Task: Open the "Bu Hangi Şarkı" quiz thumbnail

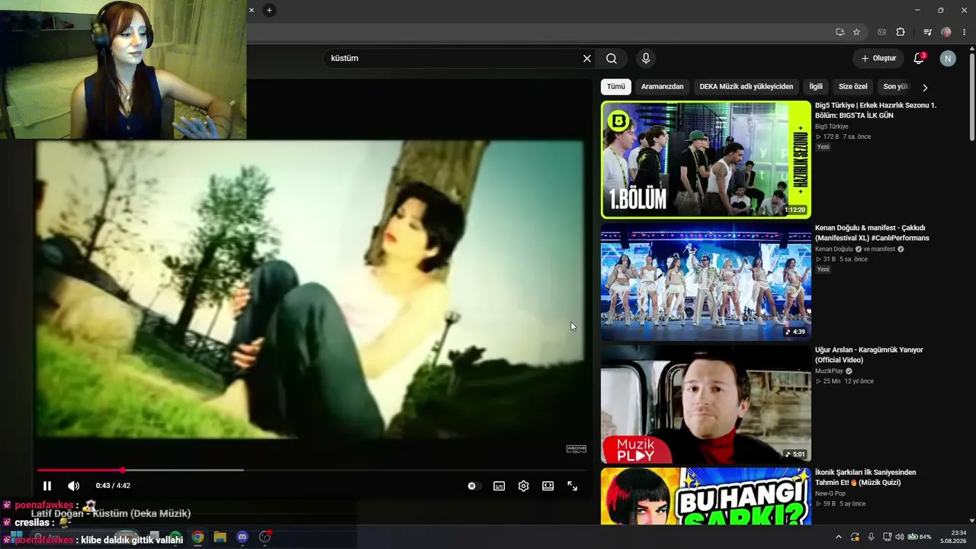Action: (706, 496)
